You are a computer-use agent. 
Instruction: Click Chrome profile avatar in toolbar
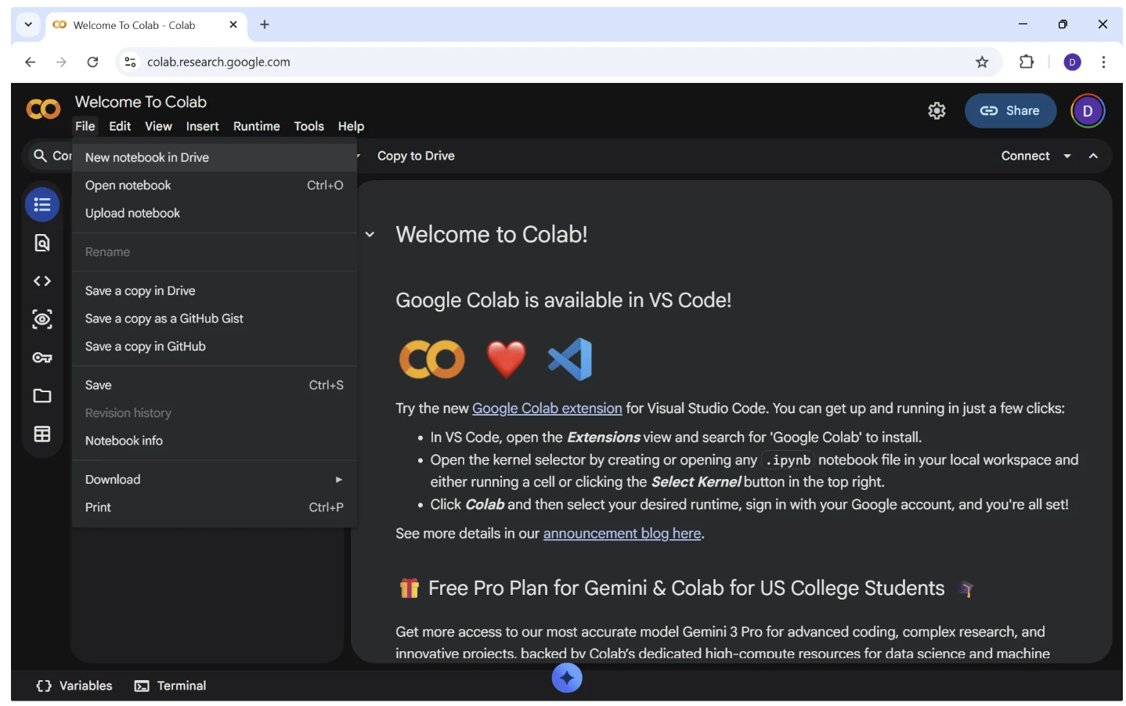click(x=1073, y=62)
